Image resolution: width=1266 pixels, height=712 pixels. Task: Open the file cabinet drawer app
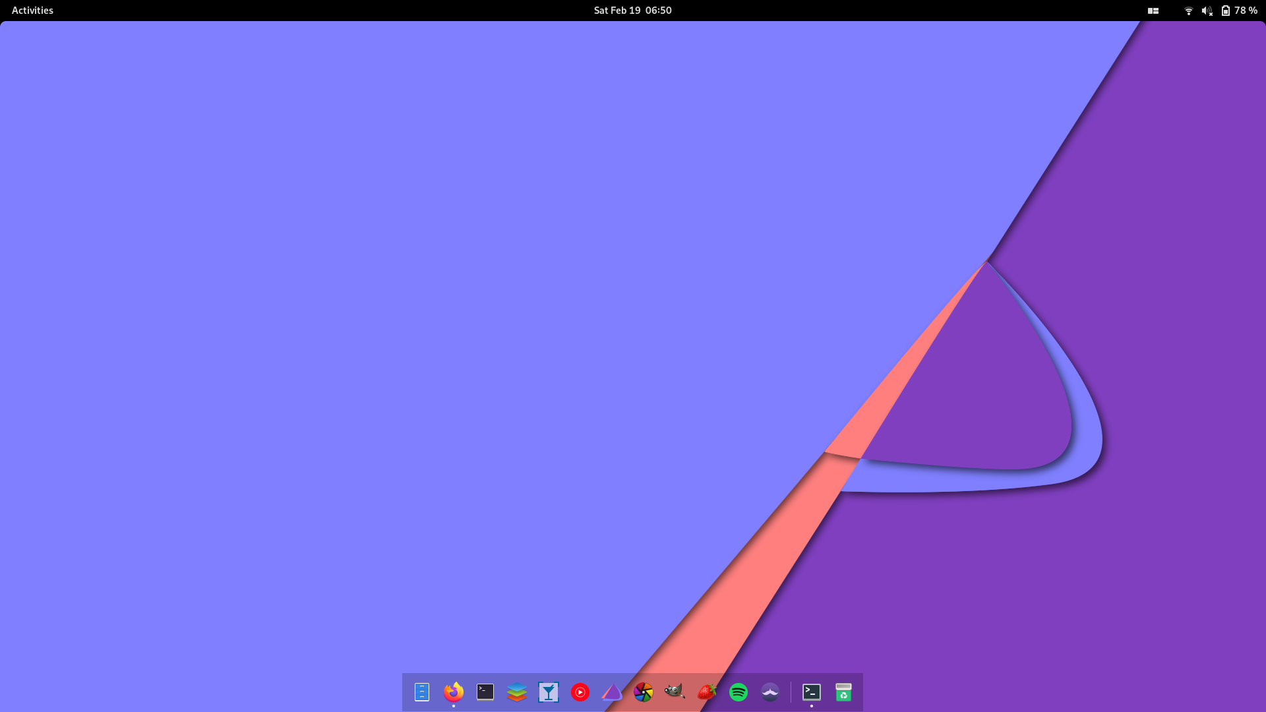point(423,692)
